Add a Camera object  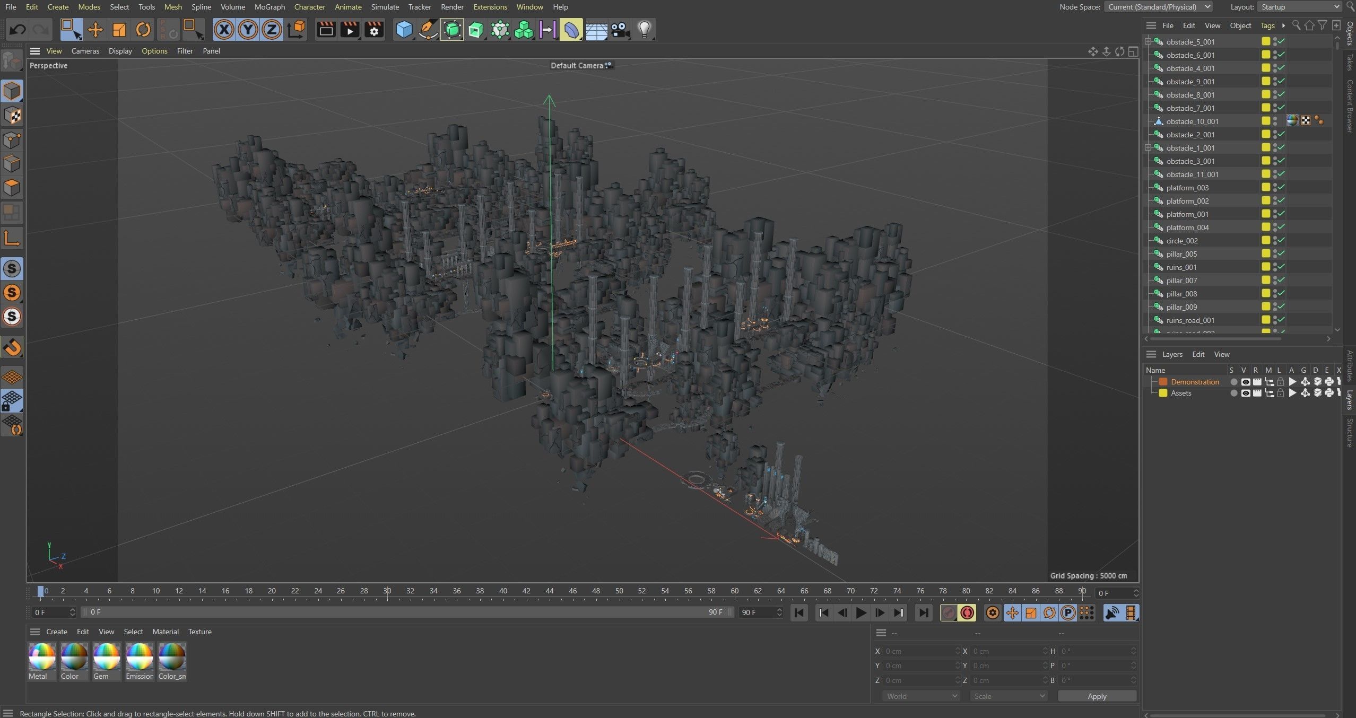620,30
